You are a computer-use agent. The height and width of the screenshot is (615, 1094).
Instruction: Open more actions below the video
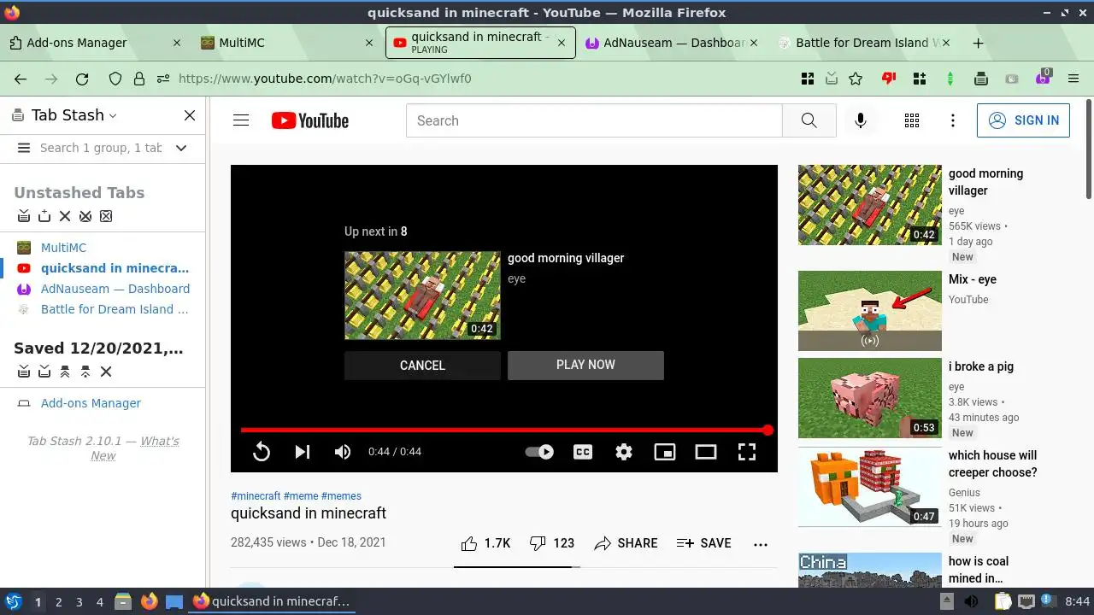point(761,544)
